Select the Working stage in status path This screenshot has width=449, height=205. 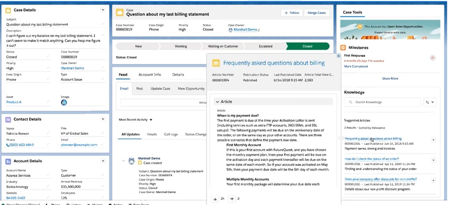pos(180,46)
